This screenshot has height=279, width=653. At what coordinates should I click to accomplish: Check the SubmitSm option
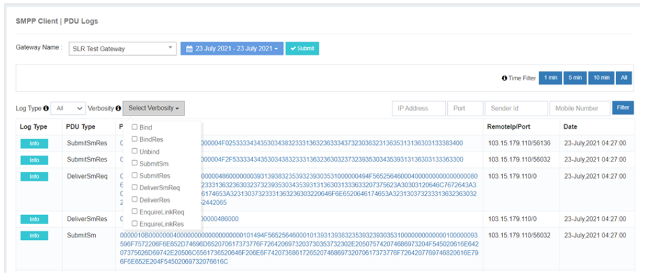tap(135, 163)
